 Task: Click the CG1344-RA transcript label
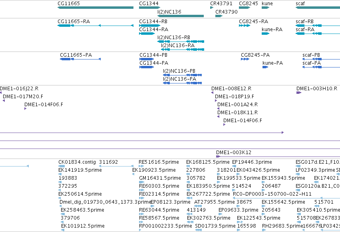(154, 30)
